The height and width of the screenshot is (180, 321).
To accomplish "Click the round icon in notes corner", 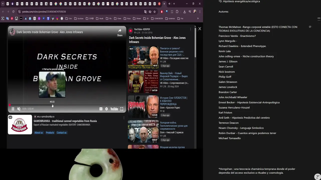I will point(317,176).
